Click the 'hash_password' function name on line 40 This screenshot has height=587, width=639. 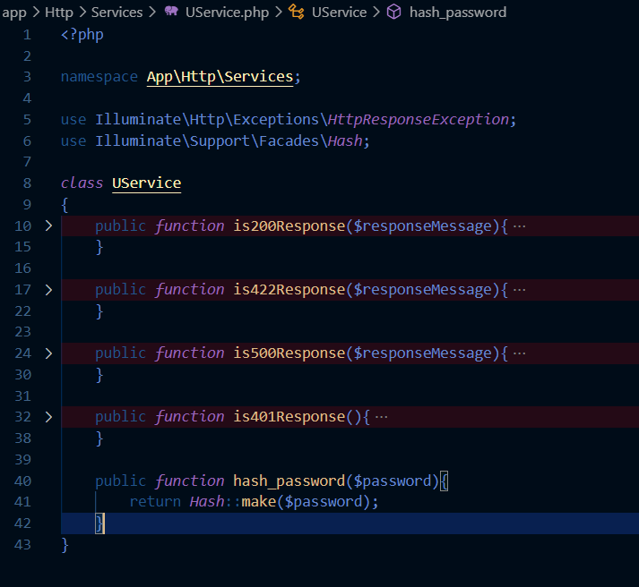[x=289, y=481]
